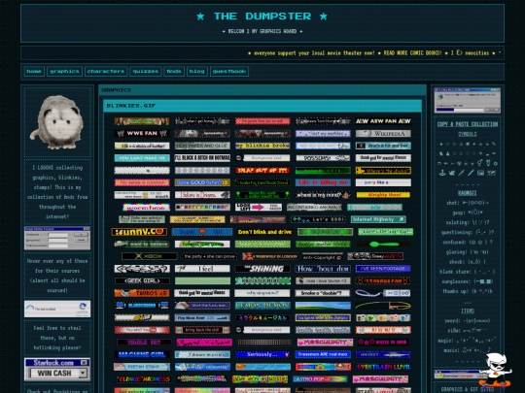Click the Super Girl blinkie

pyautogui.click(x=202, y=232)
